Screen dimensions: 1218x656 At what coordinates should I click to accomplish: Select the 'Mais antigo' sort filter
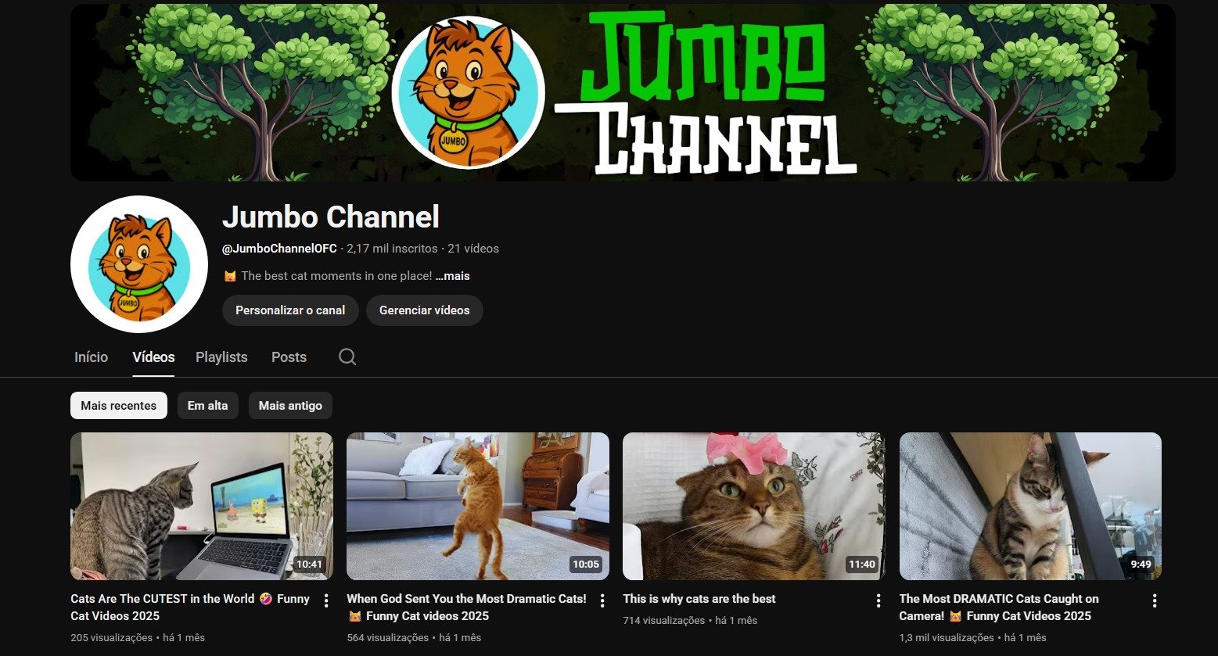pyautogui.click(x=290, y=406)
